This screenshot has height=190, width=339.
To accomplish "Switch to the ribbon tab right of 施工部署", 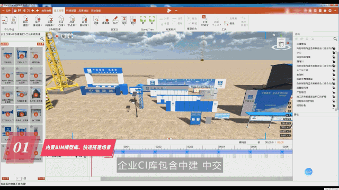I will 71,11.
